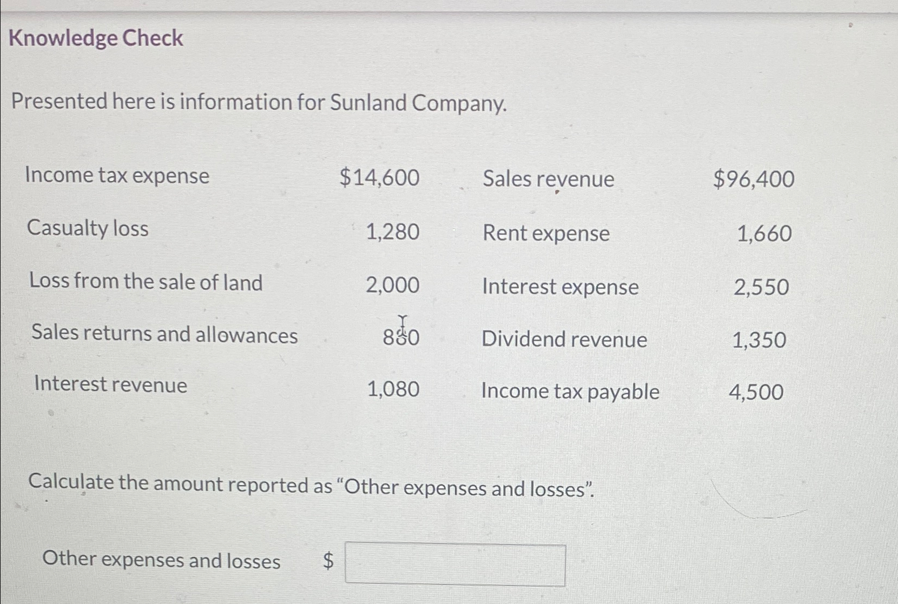Click the Income tax expense label

point(117,176)
